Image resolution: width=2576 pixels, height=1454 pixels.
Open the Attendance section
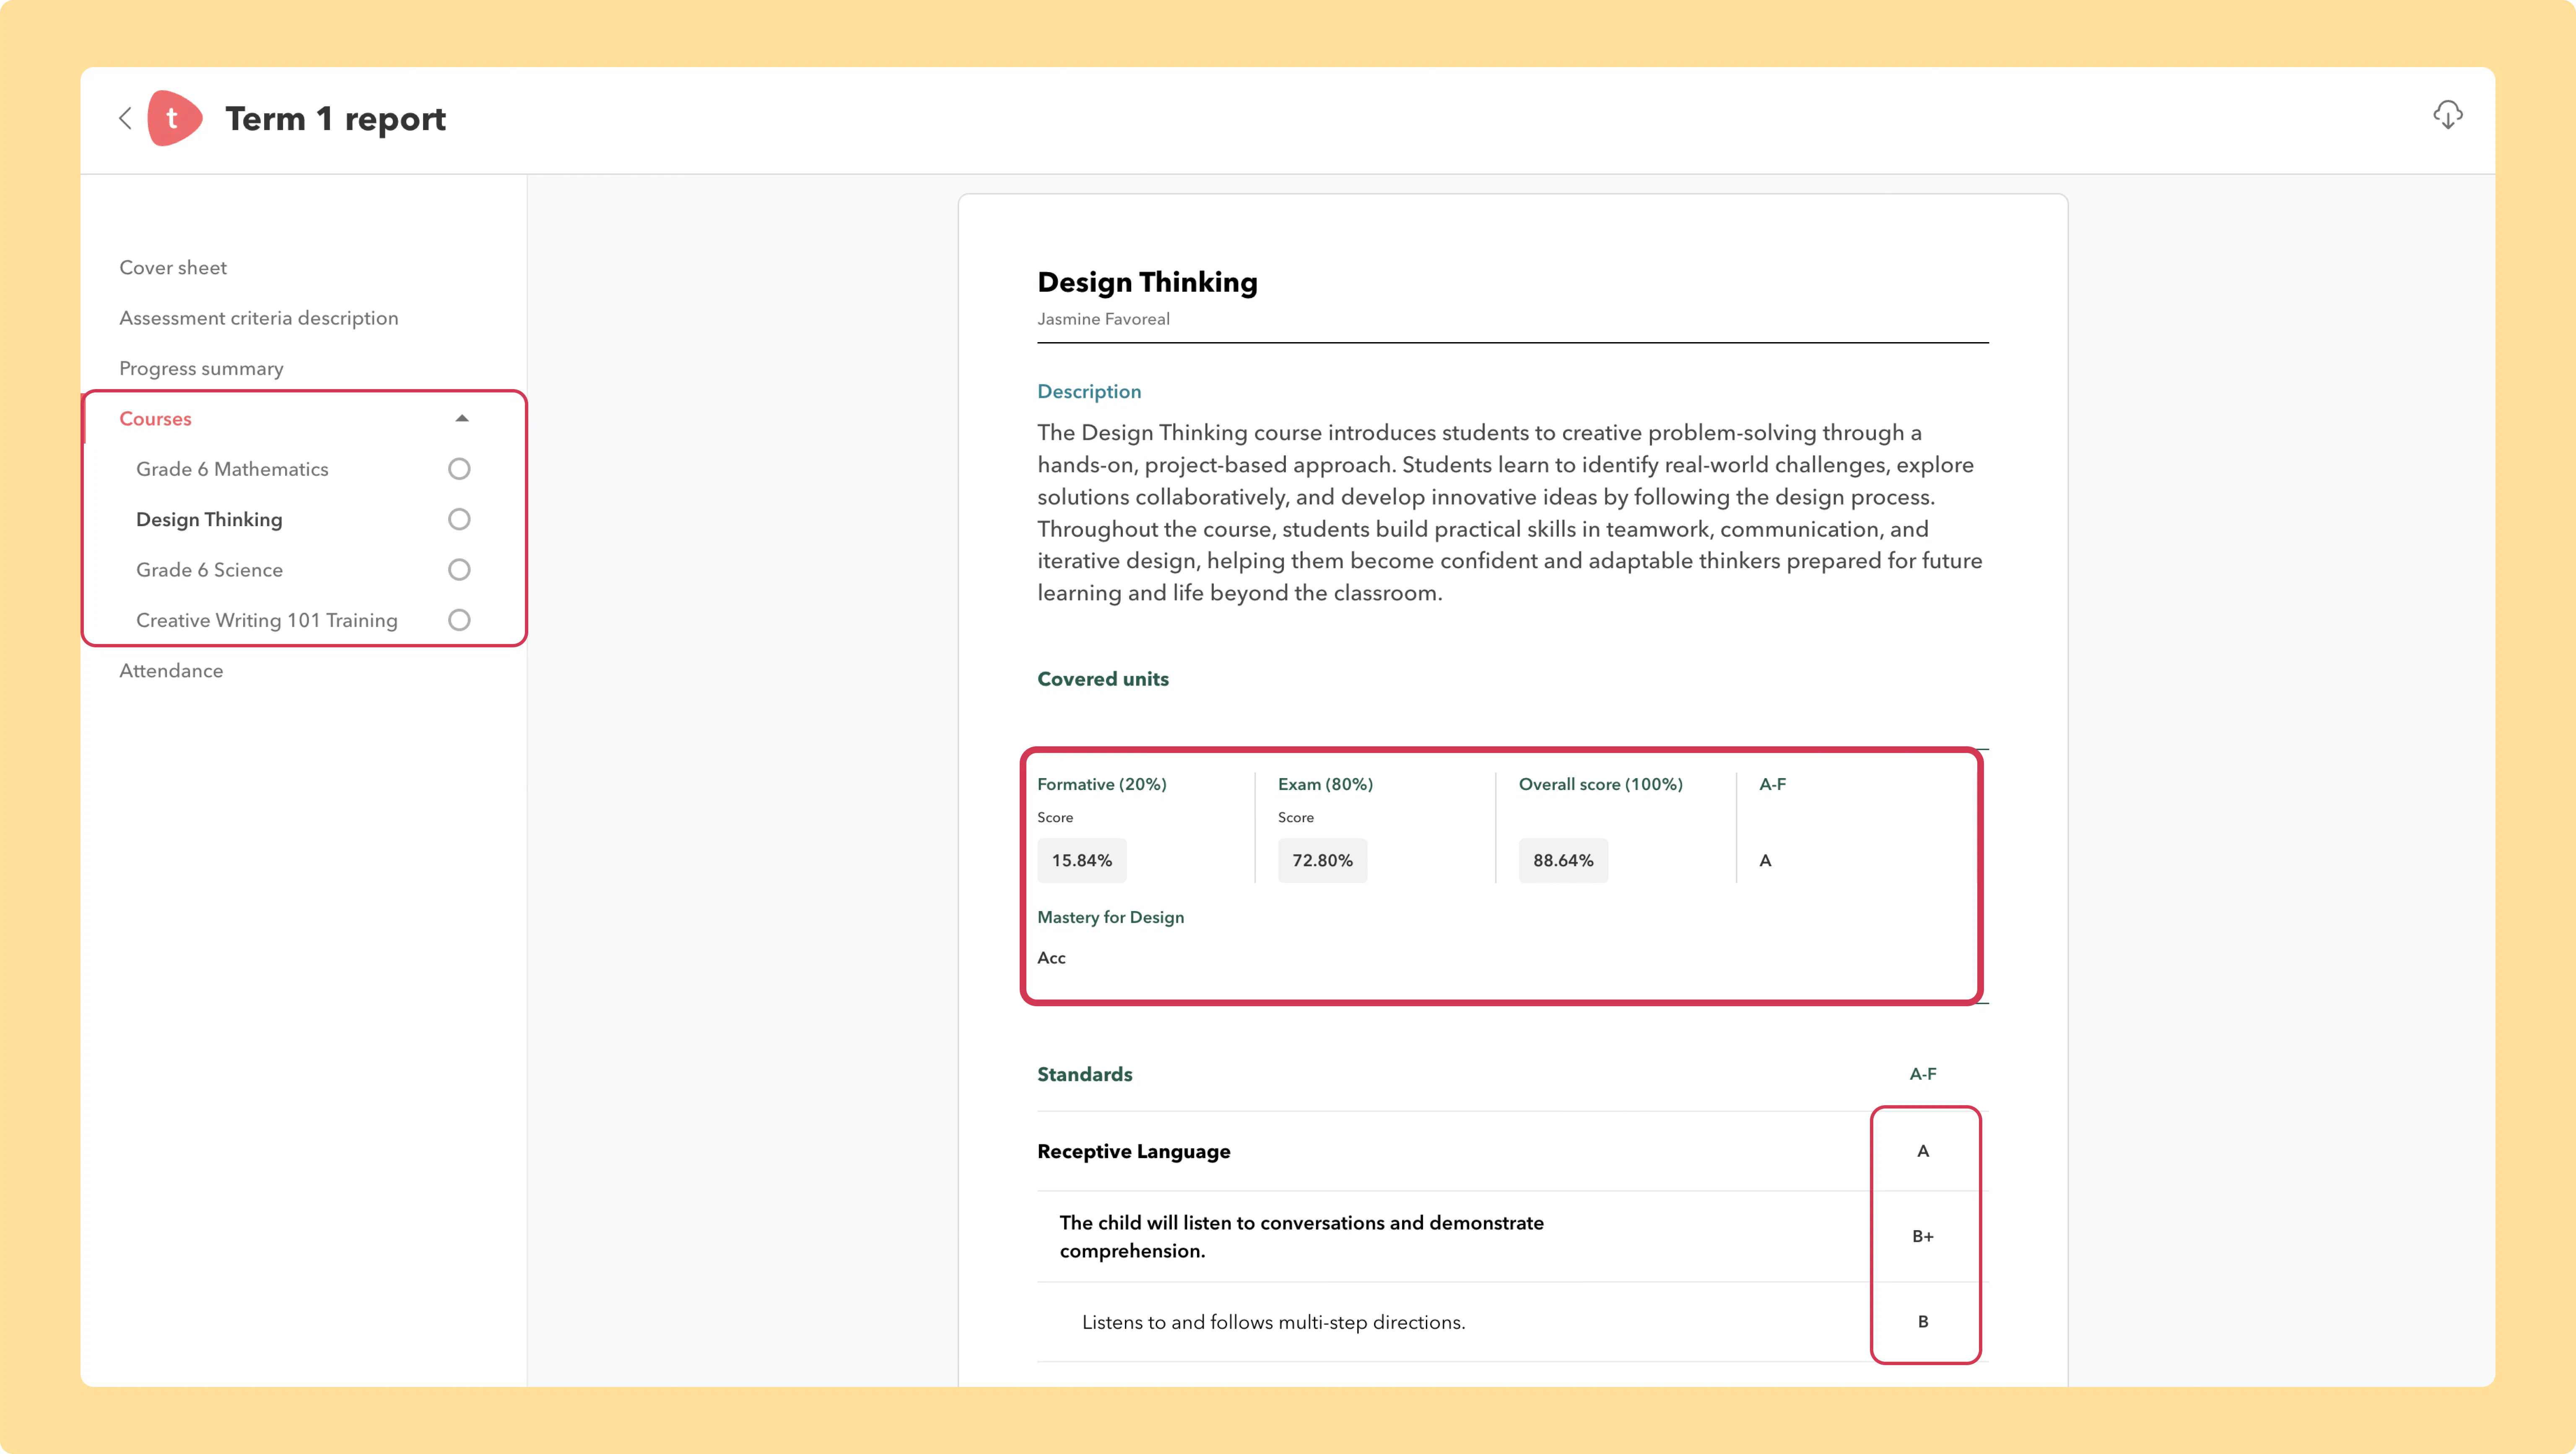coord(171,670)
